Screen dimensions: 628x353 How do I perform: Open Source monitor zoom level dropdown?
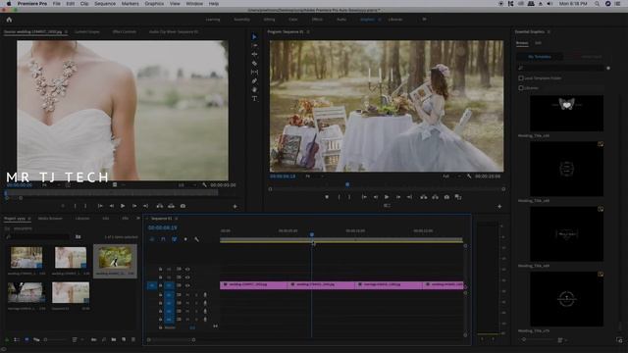[x=50, y=185]
